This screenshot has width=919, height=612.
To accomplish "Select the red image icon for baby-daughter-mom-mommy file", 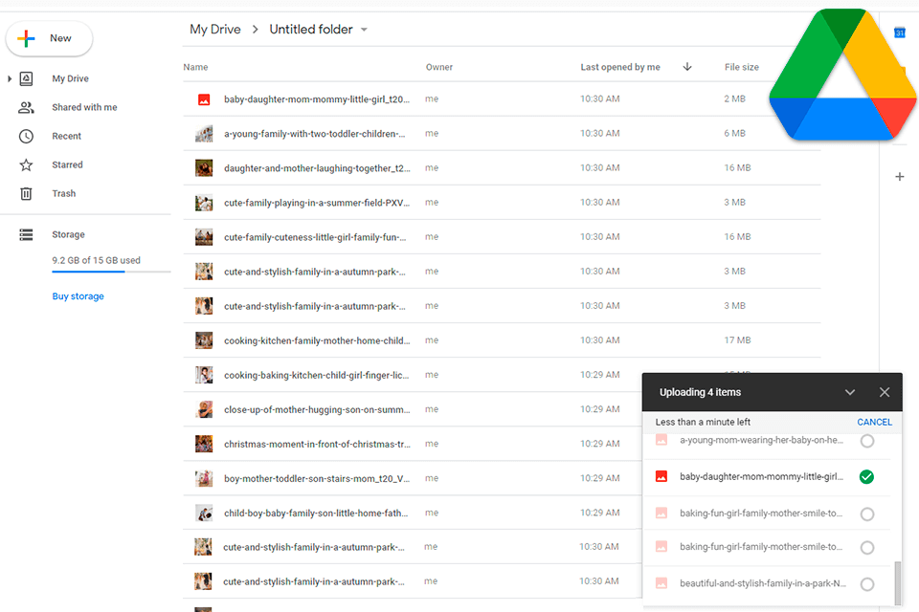I will [x=204, y=99].
